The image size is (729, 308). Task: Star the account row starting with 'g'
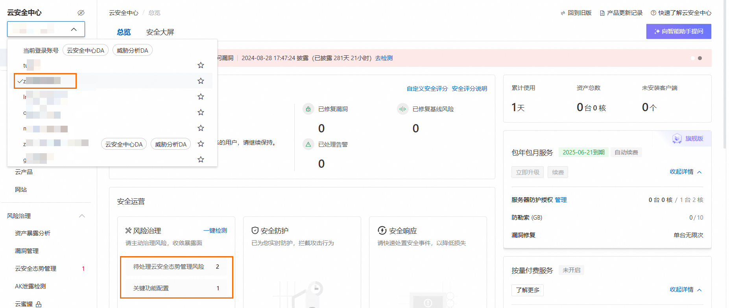[x=201, y=159]
